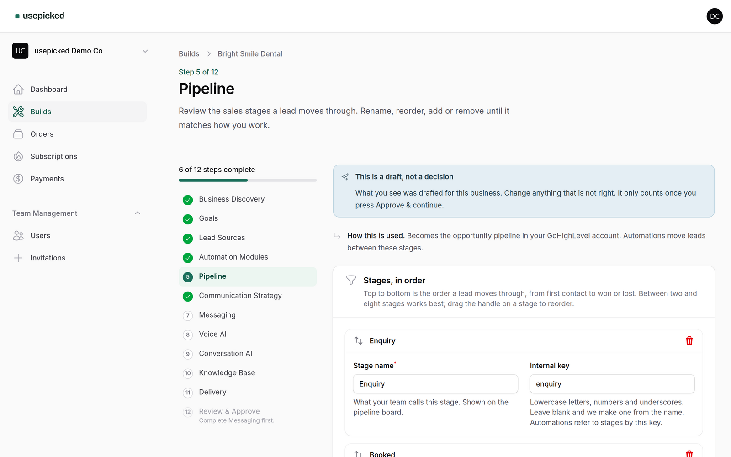Image resolution: width=731 pixels, height=457 pixels.
Task: Open the Users page
Action: (x=77, y=235)
